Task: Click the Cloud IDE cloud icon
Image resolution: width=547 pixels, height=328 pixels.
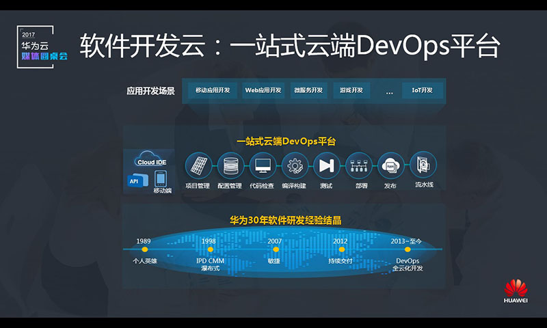Action: coord(152,160)
